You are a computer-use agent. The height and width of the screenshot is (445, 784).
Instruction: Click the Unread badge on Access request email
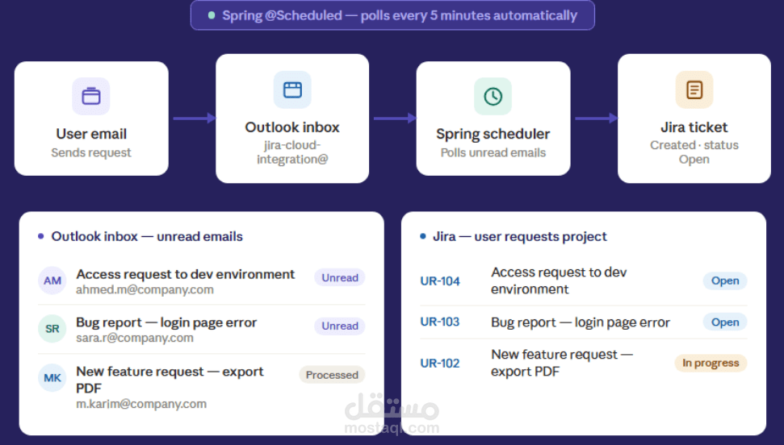point(339,277)
